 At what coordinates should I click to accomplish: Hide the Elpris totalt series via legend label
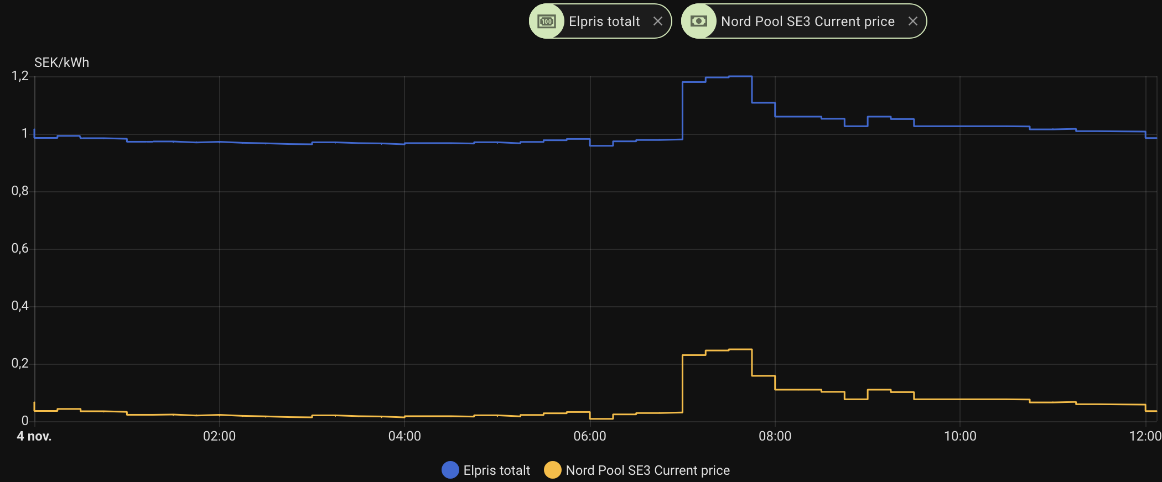[496, 470]
